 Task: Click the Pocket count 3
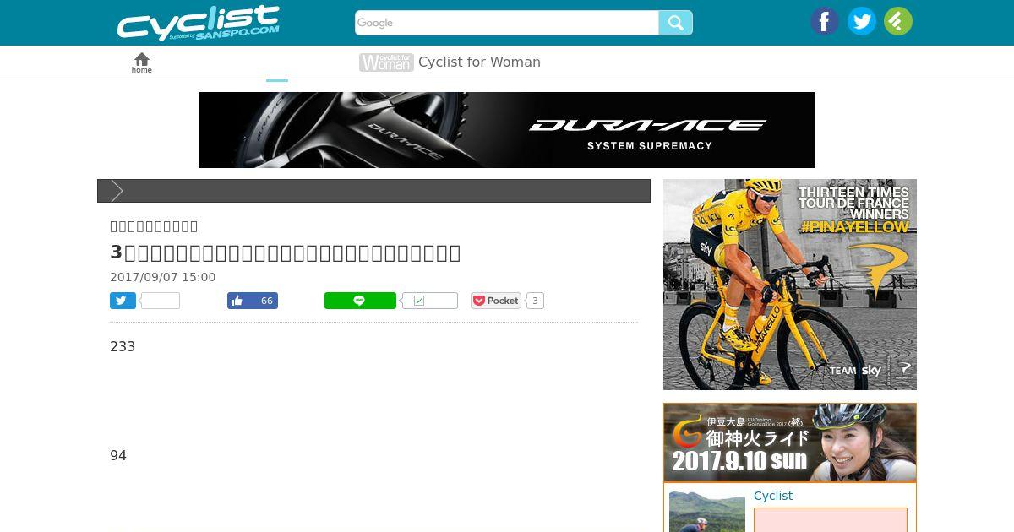pyautogui.click(x=535, y=301)
